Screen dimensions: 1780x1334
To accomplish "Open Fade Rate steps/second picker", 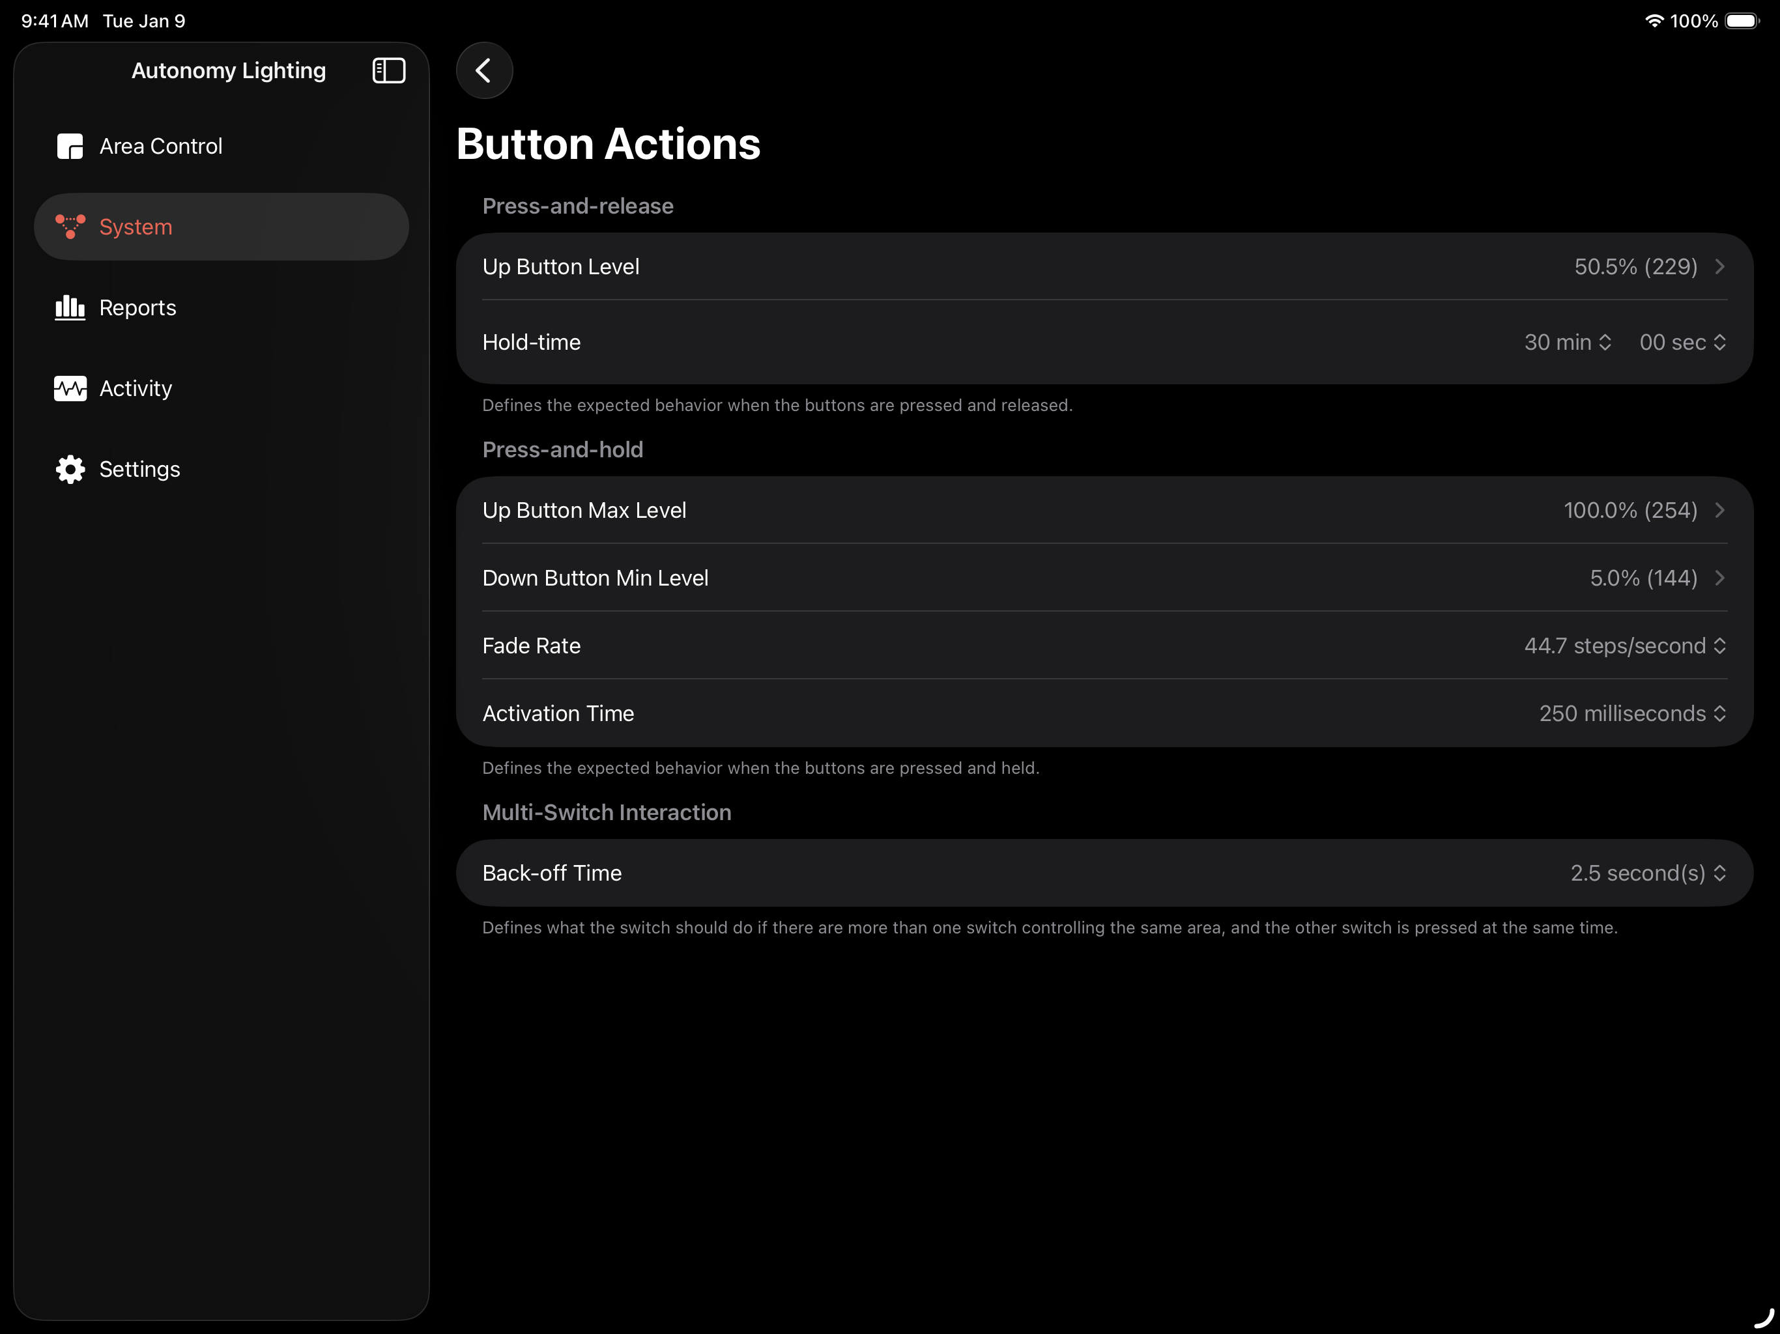I will 1626,646.
